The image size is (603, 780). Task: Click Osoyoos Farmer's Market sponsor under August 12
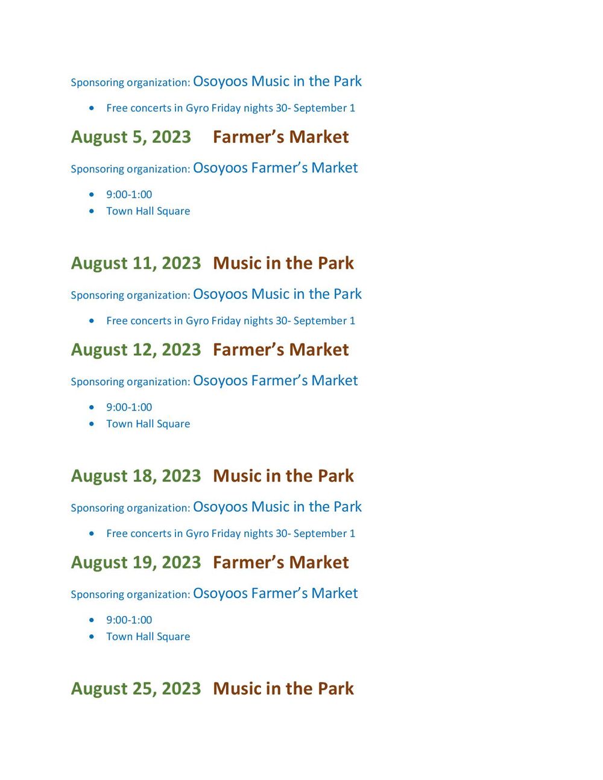click(x=276, y=381)
